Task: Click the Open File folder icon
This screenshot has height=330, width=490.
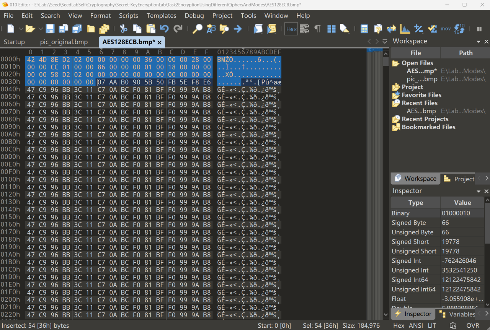Action: 31,29
